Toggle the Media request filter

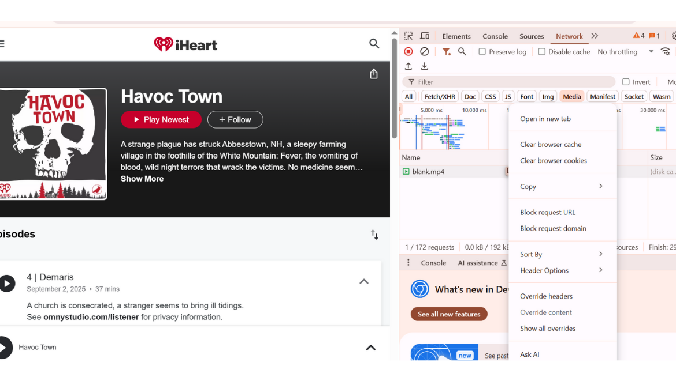tap(572, 97)
